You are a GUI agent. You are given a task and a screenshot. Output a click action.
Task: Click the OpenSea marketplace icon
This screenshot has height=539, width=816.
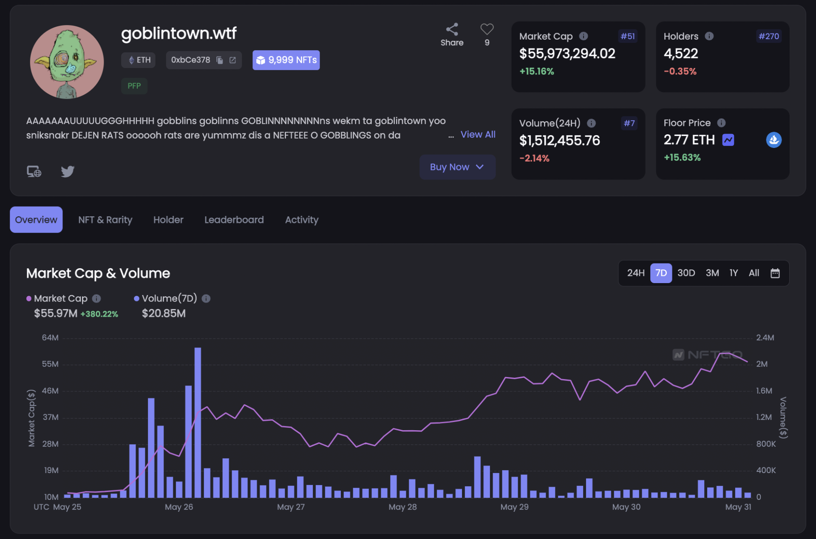[x=773, y=140]
